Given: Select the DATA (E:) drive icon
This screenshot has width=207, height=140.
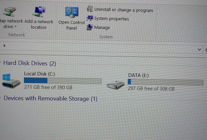Looking at the screenshot, I should coord(116,85).
